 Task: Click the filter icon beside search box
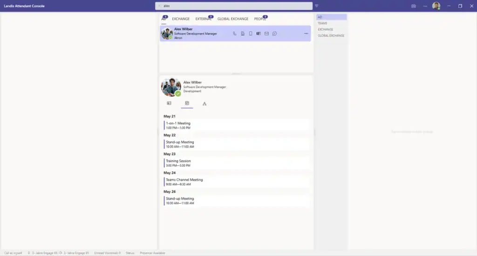(x=317, y=6)
